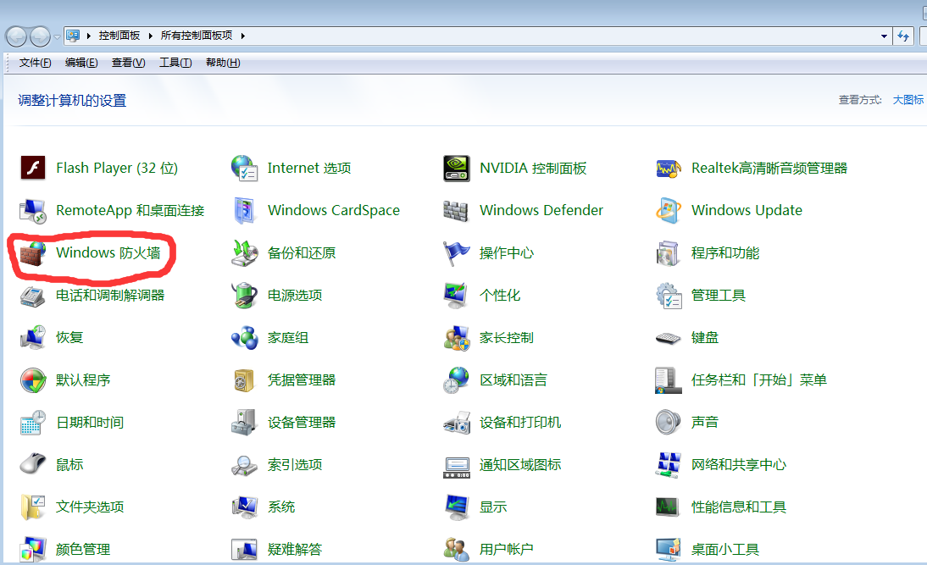Open the 文件夹选项 link

[90, 507]
